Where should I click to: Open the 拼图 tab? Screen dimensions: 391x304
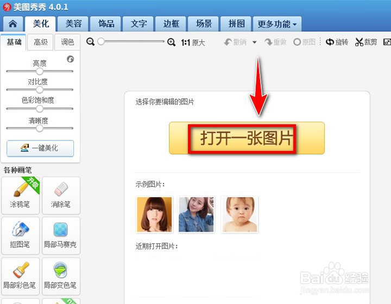click(x=236, y=24)
